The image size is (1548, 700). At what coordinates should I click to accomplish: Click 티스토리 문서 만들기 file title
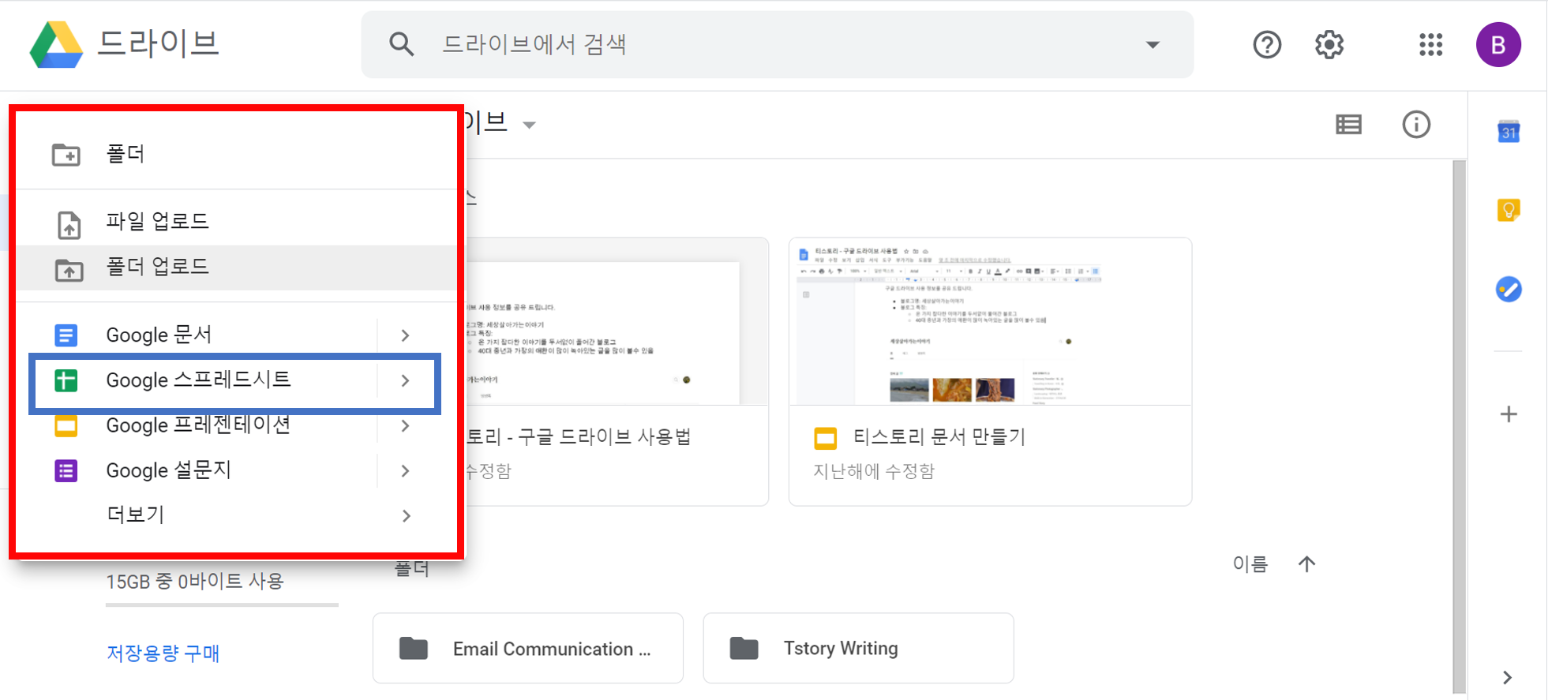click(x=939, y=437)
